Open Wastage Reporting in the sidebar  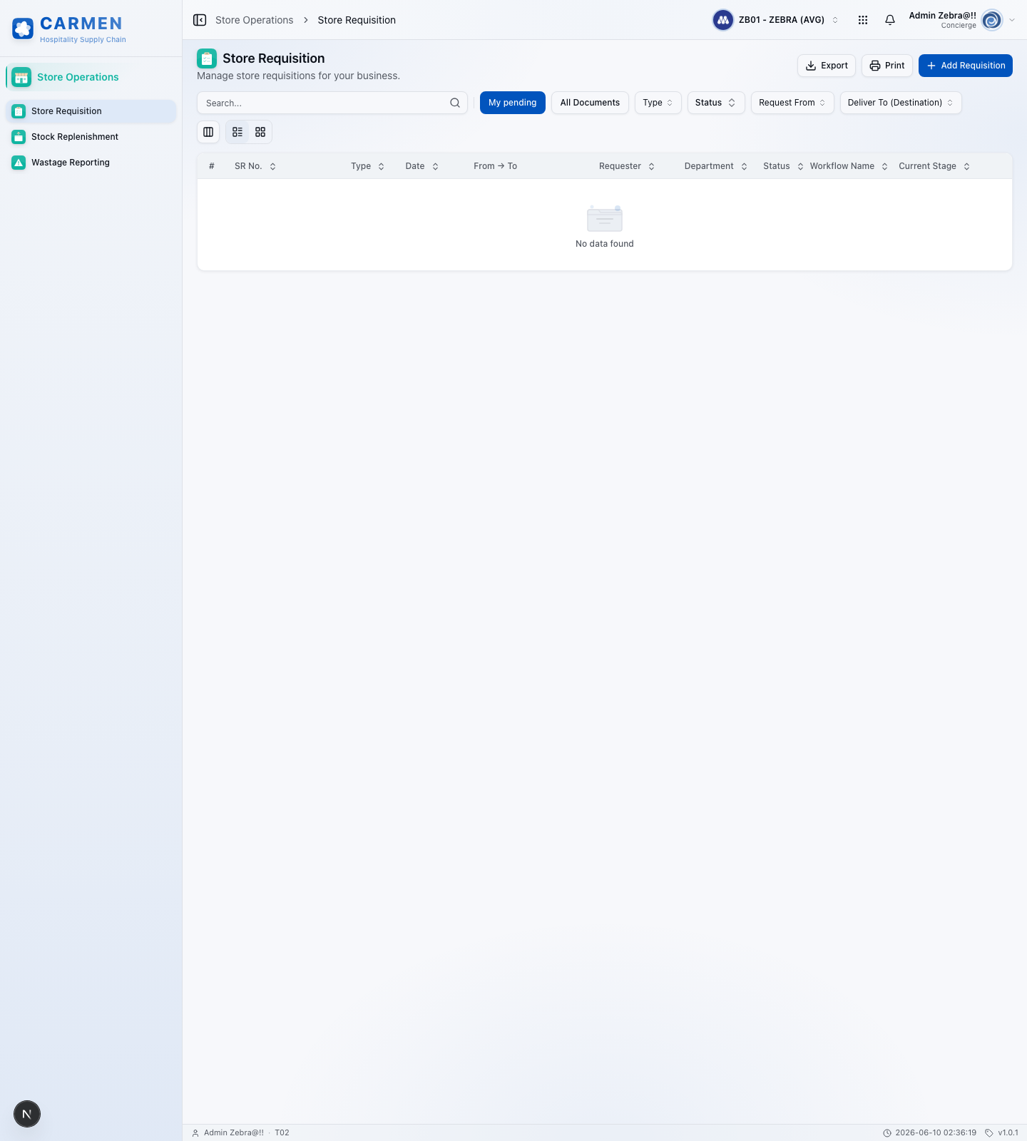(x=91, y=163)
